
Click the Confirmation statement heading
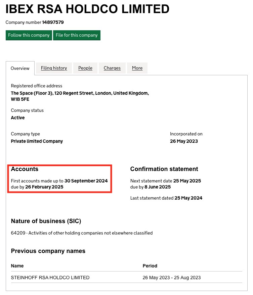tap(164, 169)
